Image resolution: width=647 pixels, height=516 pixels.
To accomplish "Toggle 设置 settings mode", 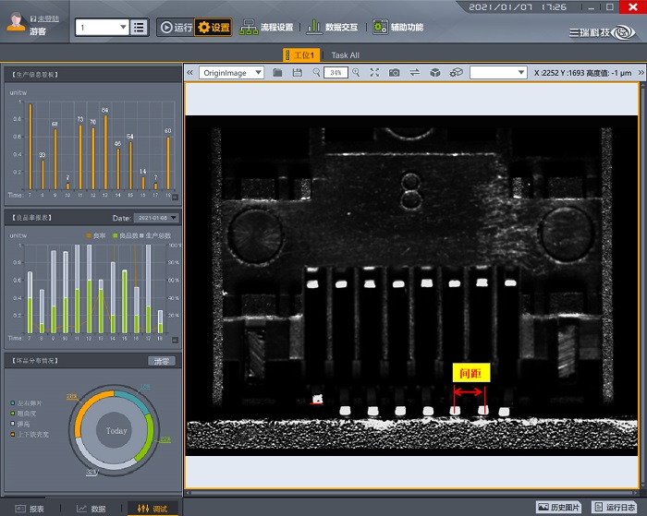I will [x=214, y=28].
